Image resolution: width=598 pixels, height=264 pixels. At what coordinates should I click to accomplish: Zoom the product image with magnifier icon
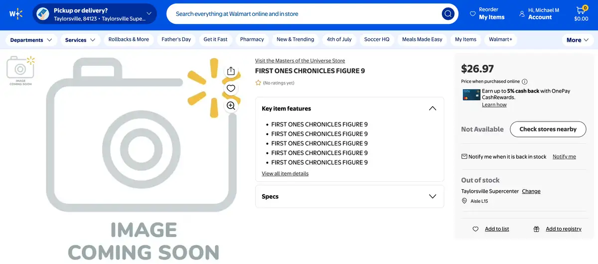coord(231,106)
